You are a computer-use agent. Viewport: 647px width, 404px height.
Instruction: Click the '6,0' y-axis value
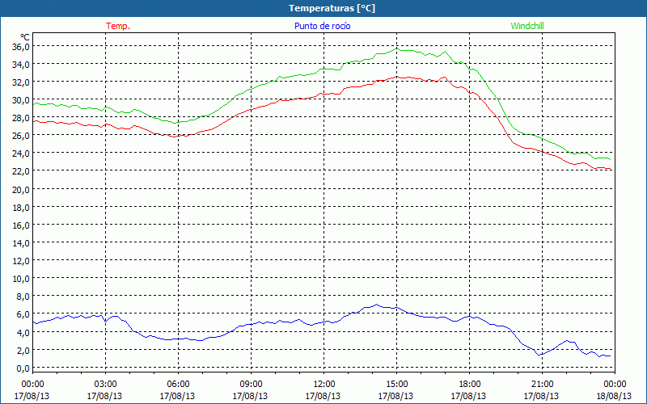pyautogui.click(x=23, y=314)
